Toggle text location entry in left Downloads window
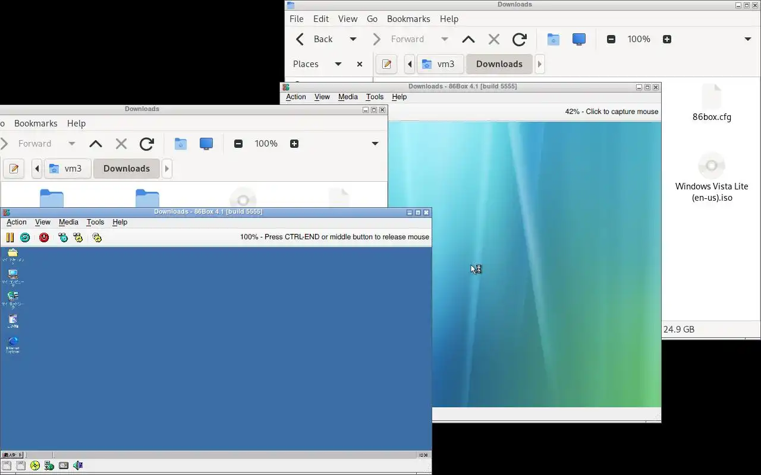Viewport: 761px width, 475px height. [x=14, y=169]
